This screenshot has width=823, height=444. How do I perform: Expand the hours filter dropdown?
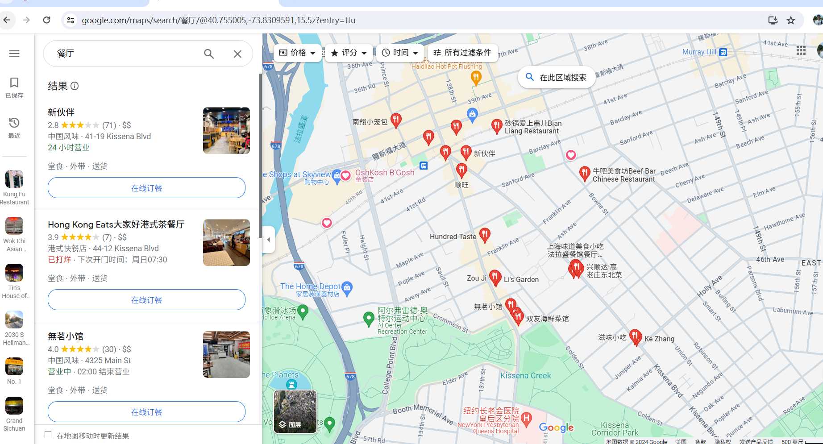(400, 53)
